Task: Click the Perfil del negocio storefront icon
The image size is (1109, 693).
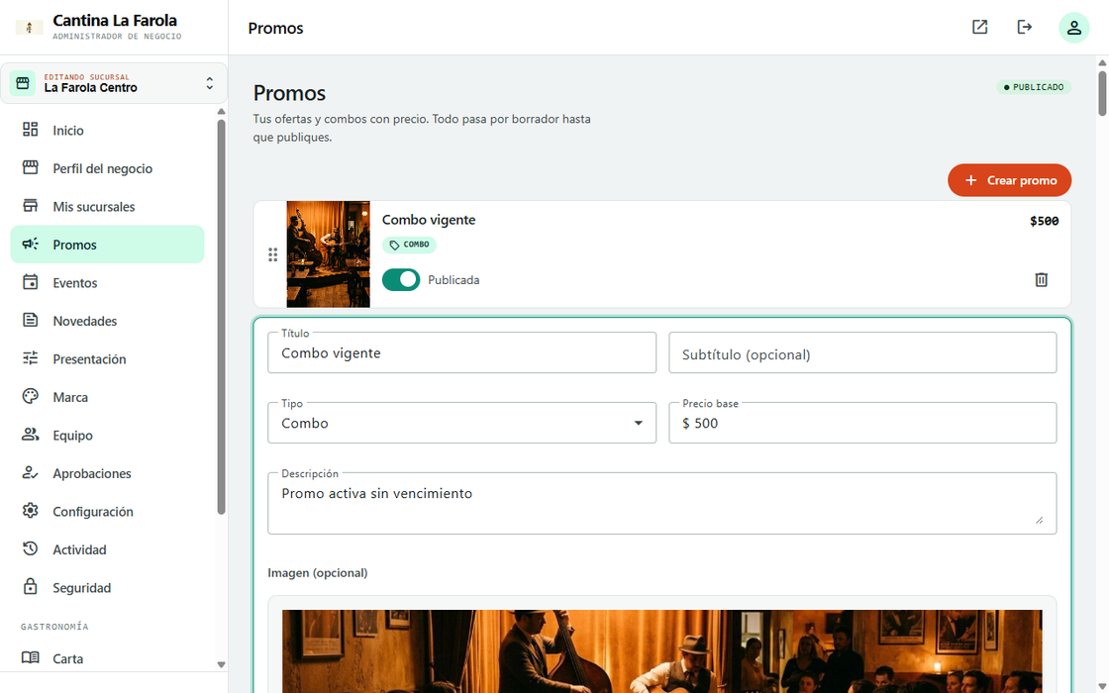Action: (30, 167)
